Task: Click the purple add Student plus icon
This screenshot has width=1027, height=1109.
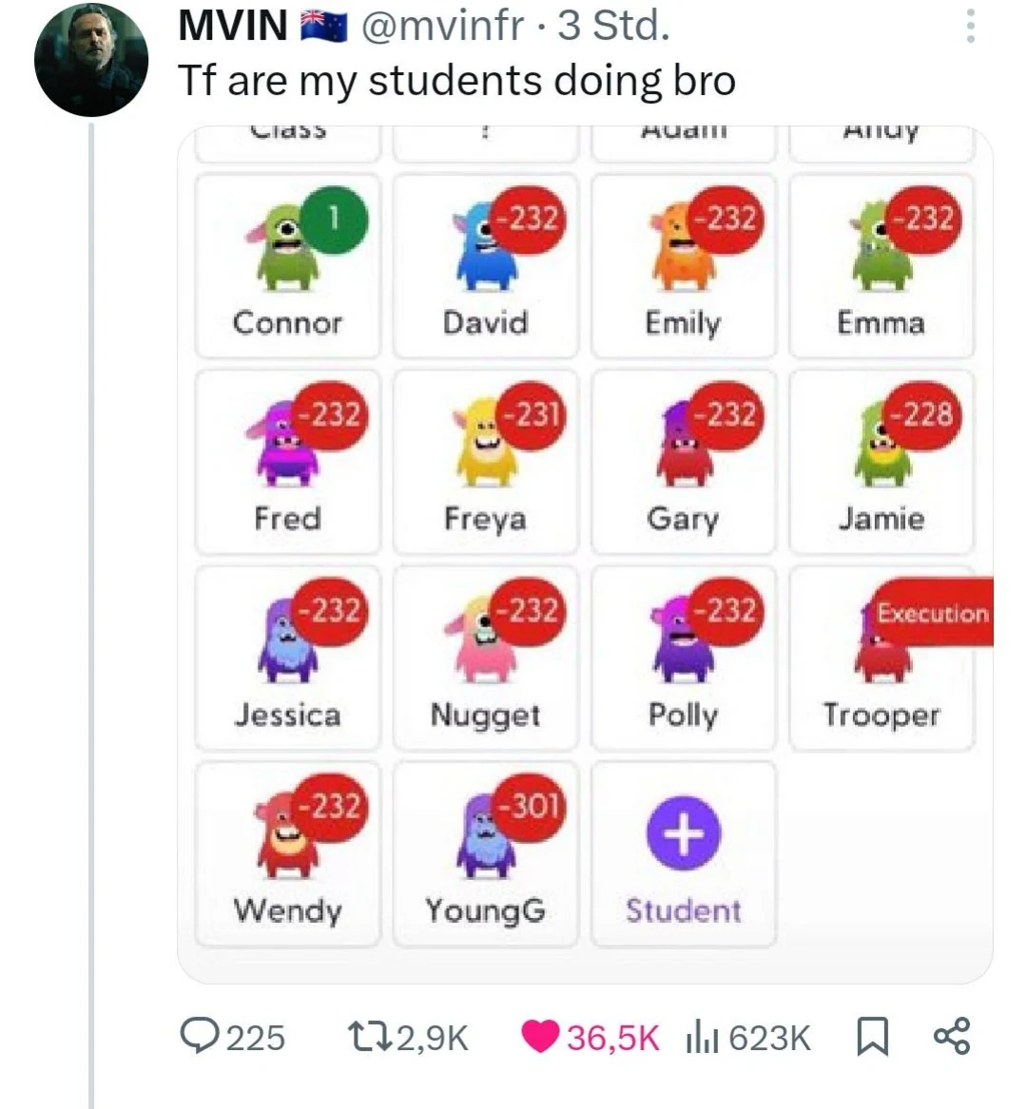Action: click(683, 833)
